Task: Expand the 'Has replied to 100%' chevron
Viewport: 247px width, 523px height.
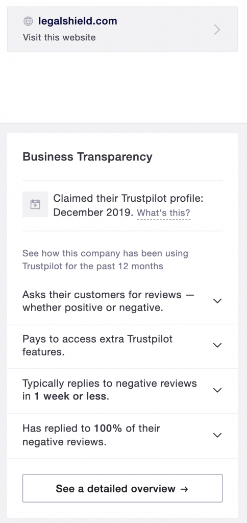Action: (217, 435)
